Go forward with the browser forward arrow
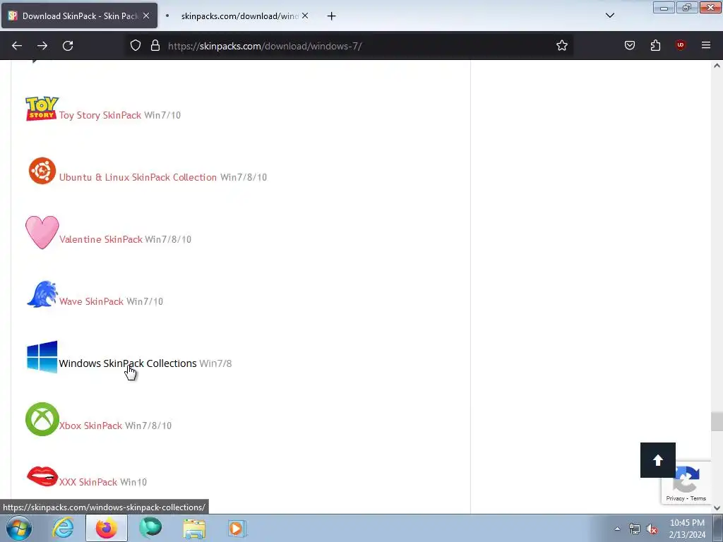Image resolution: width=723 pixels, height=542 pixels. (42, 46)
